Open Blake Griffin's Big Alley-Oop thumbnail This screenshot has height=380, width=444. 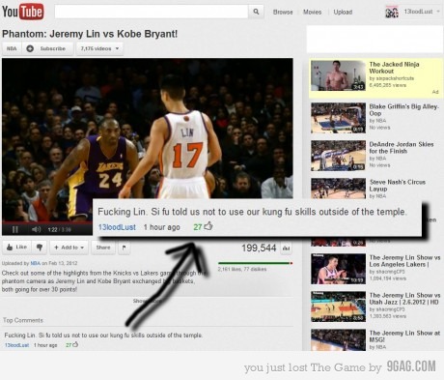338,118
